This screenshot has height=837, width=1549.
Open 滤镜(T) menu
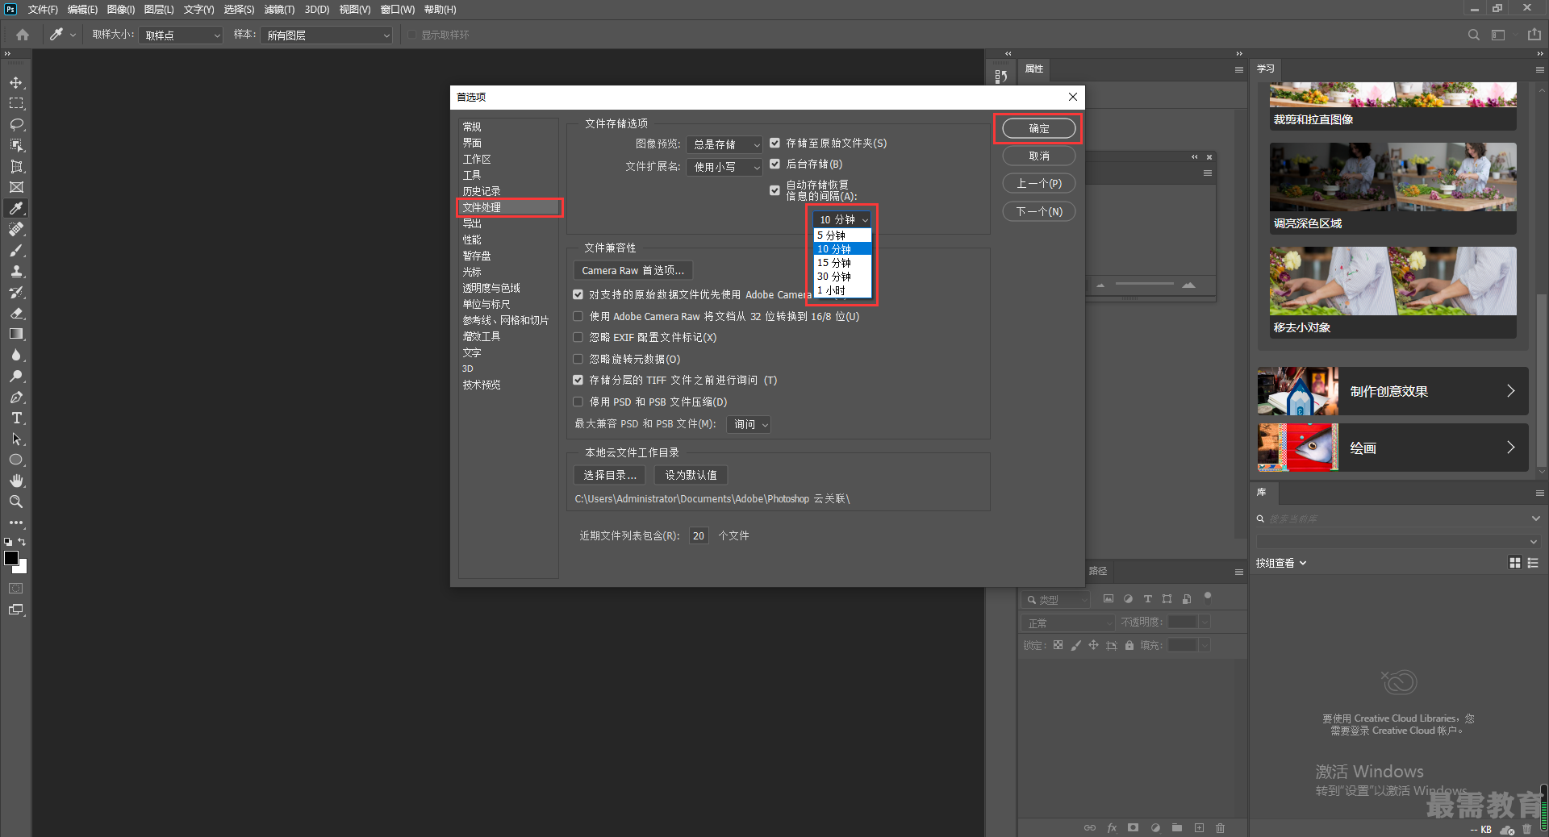click(279, 10)
